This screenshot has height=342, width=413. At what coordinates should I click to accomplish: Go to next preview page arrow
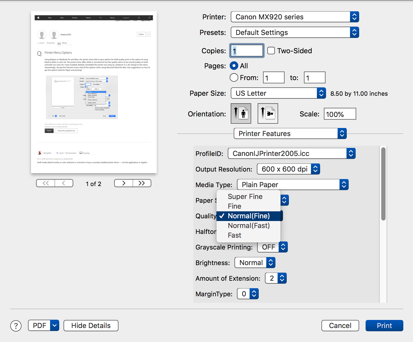[123, 183]
